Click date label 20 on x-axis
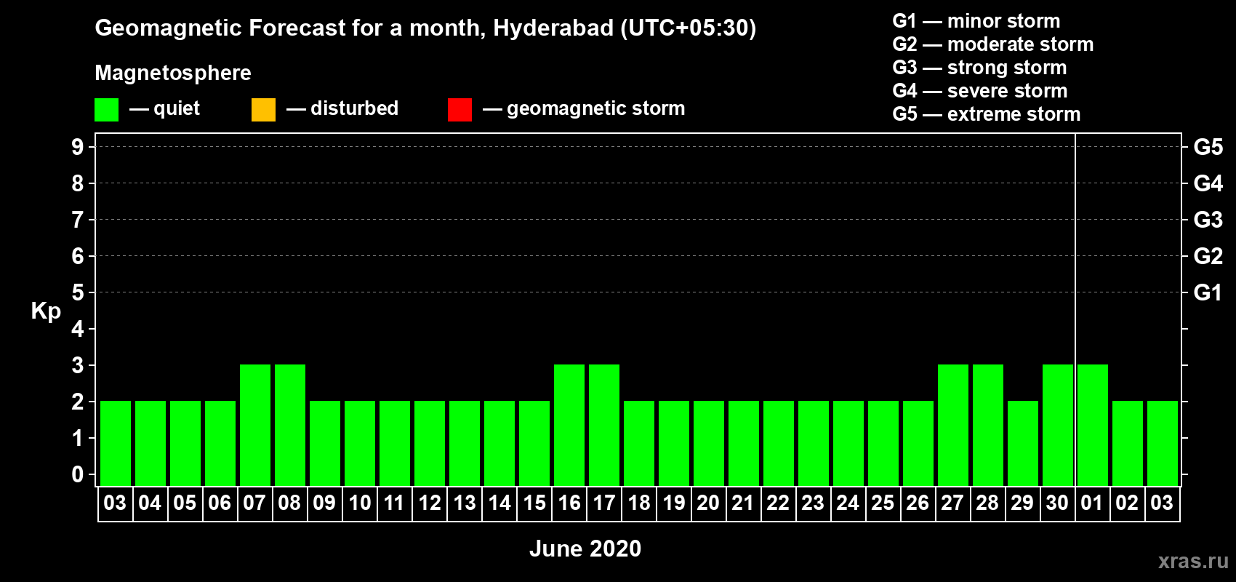Image resolution: width=1236 pixels, height=582 pixels. pyautogui.click(x=708, y=503)
